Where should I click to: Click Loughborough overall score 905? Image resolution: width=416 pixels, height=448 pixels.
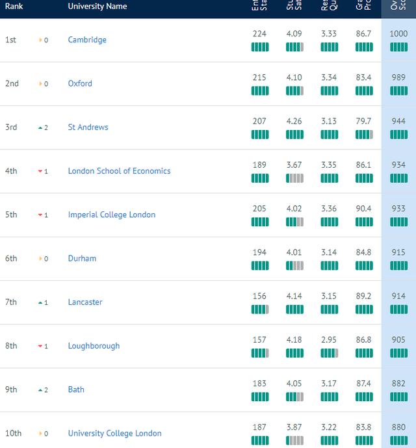tap(398, 339)
